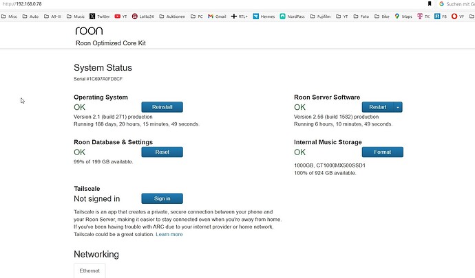This screenshot has height=278, width=475.
Task: Reset the Roon Database & Settings
Action: pos(162,152)
